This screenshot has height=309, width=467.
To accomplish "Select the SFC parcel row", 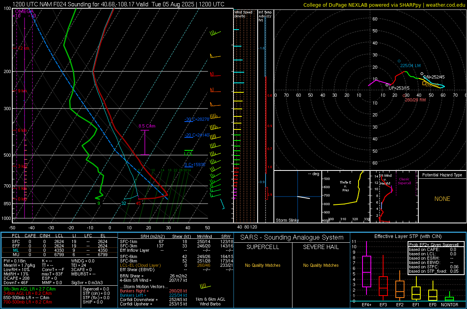I will pyautogui.click(x=59, y=242).
